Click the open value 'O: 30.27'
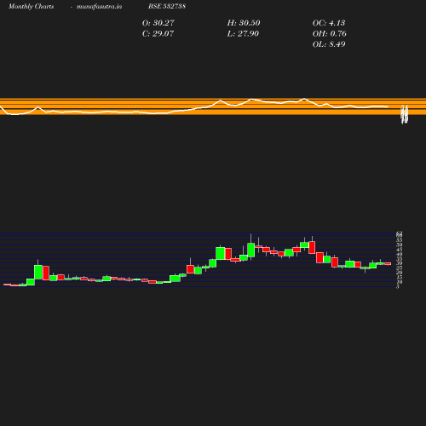 pos(158,23)
